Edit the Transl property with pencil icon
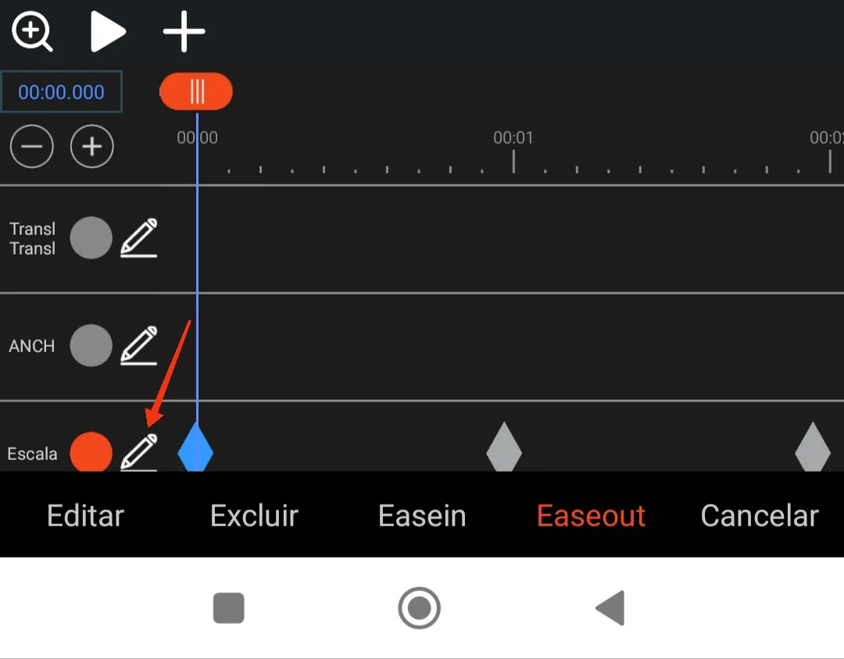Viewport: 844px width, 659px height. tap(139, 238)
